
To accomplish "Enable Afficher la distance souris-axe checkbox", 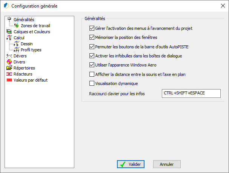I will [x=92, y=74].
